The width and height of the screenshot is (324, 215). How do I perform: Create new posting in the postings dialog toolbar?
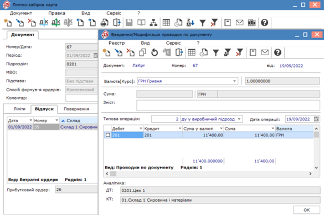coord(107,53)
